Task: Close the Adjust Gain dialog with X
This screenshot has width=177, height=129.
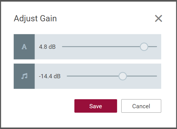Action: tap(158, 19)
